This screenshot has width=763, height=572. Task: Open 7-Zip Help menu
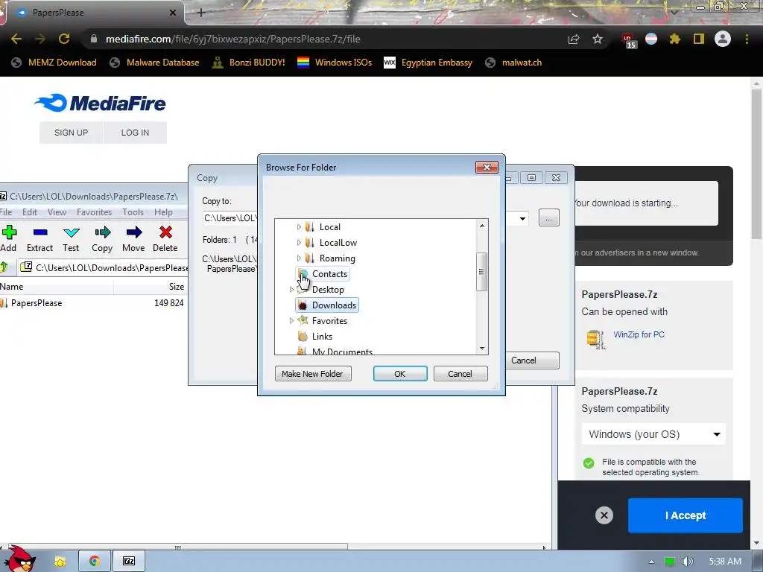click(x=163, y=212)
